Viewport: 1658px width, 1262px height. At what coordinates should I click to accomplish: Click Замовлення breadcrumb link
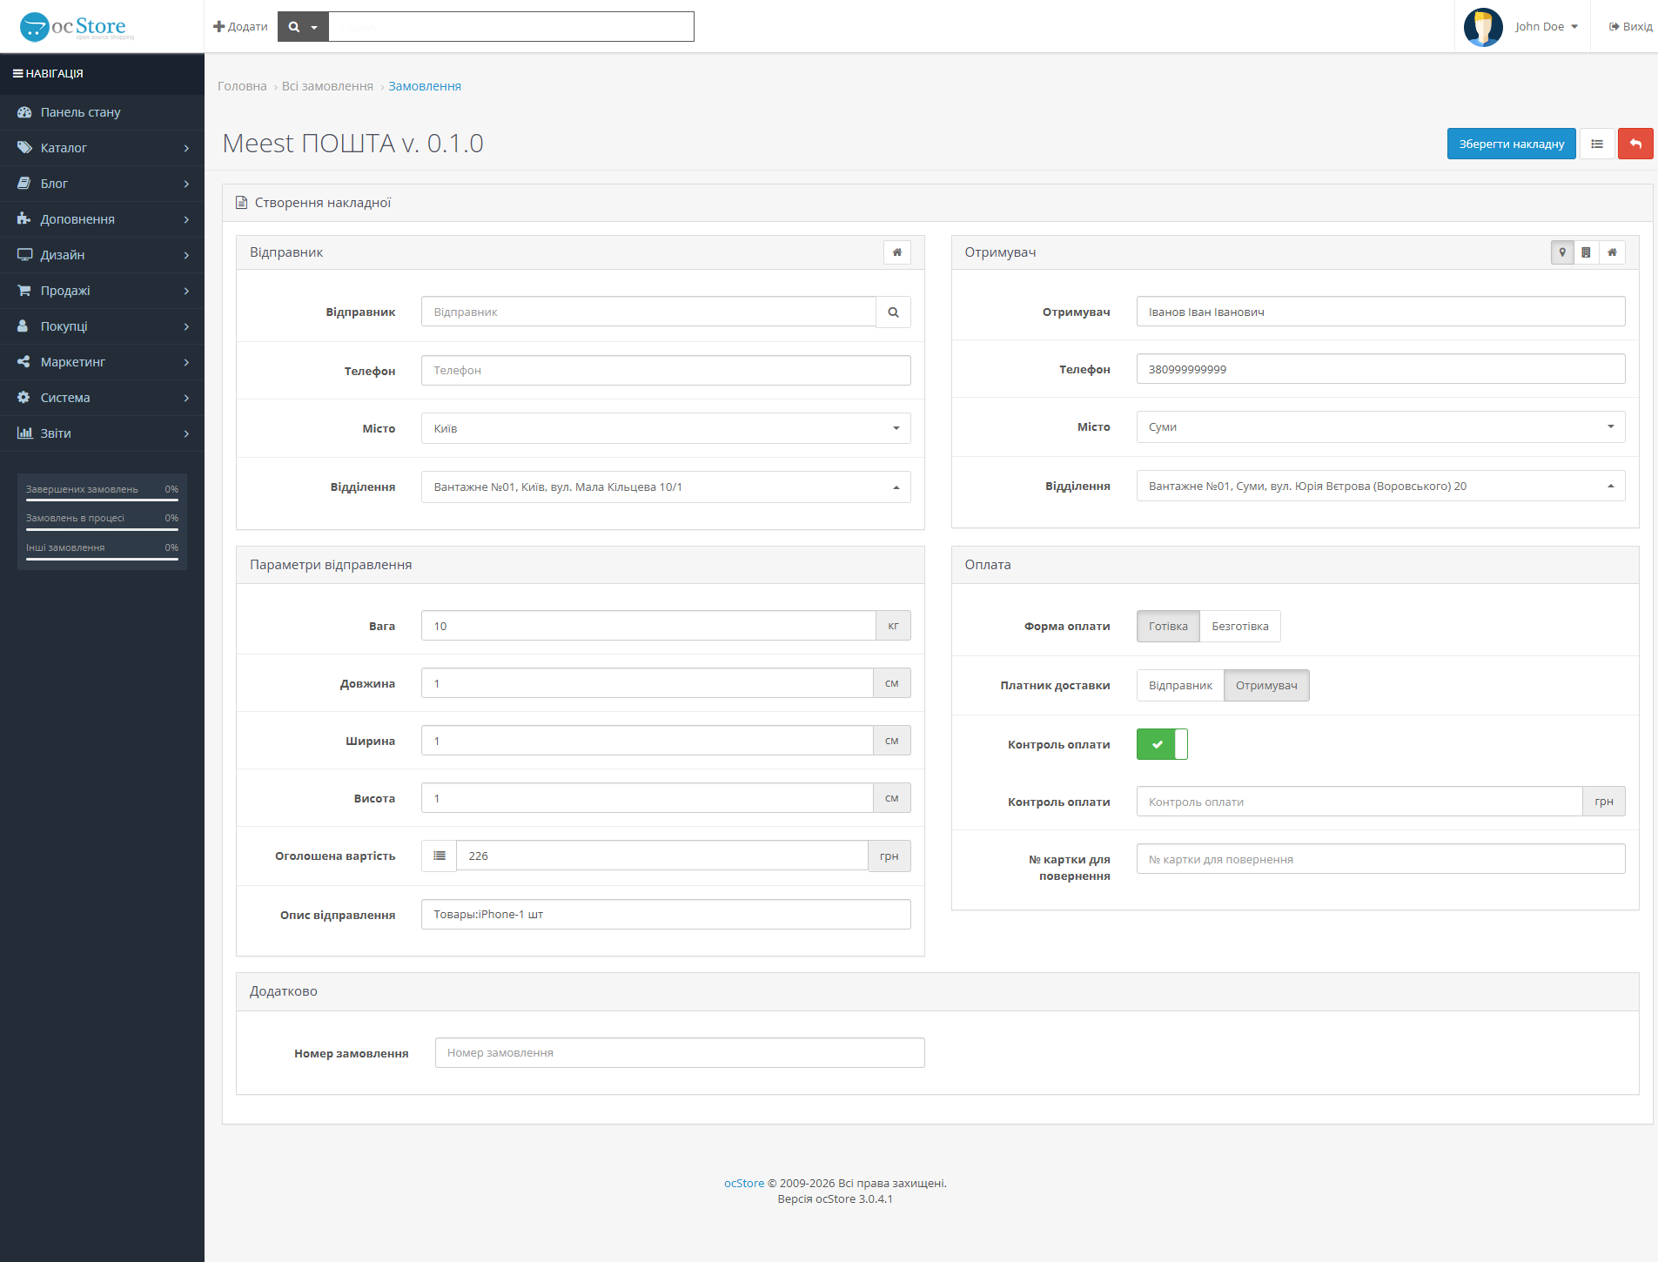(425, 86)
